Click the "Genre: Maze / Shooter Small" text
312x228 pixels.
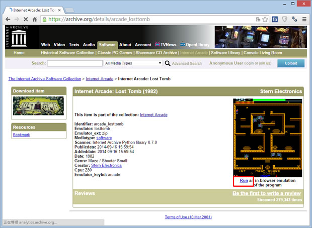coord(101,161)
